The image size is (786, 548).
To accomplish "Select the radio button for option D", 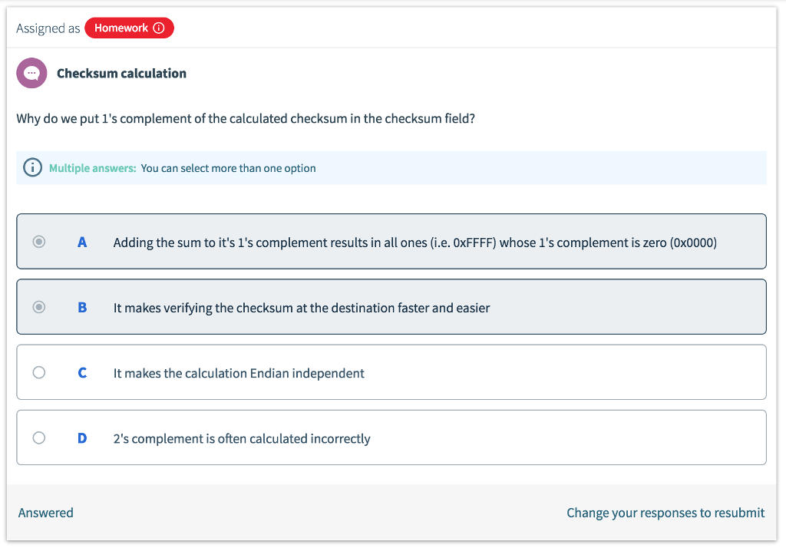I will (x=39, y=437).
